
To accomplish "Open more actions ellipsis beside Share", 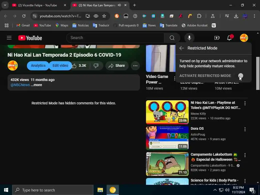I will point(135,66).
